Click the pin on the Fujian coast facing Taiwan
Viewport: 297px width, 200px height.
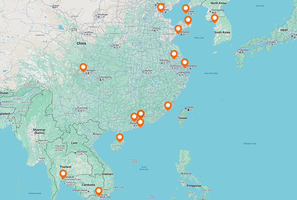click(x=168, y=105)
